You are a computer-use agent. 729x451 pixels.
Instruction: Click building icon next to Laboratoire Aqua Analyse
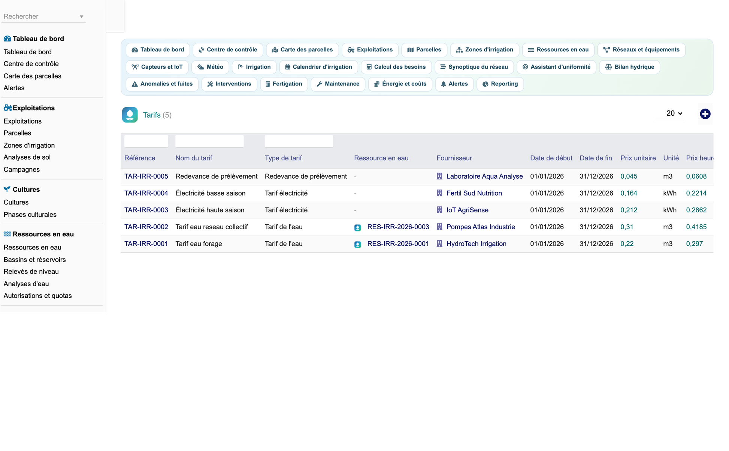[x=439, y=176]
